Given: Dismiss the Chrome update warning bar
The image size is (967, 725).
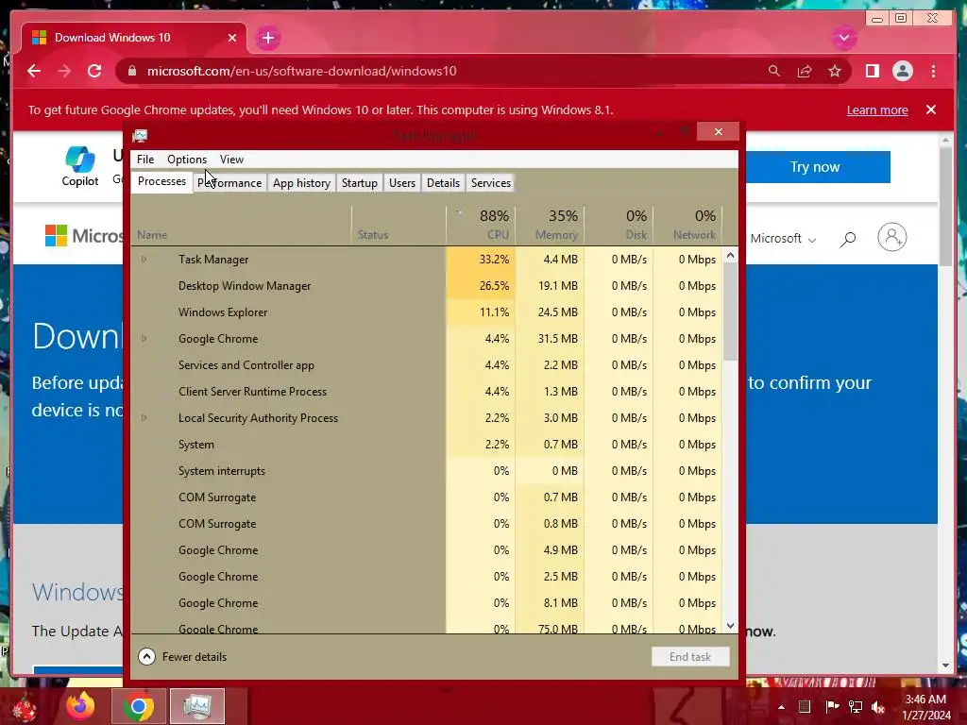Looking at the screenshot, I should 930,110.
